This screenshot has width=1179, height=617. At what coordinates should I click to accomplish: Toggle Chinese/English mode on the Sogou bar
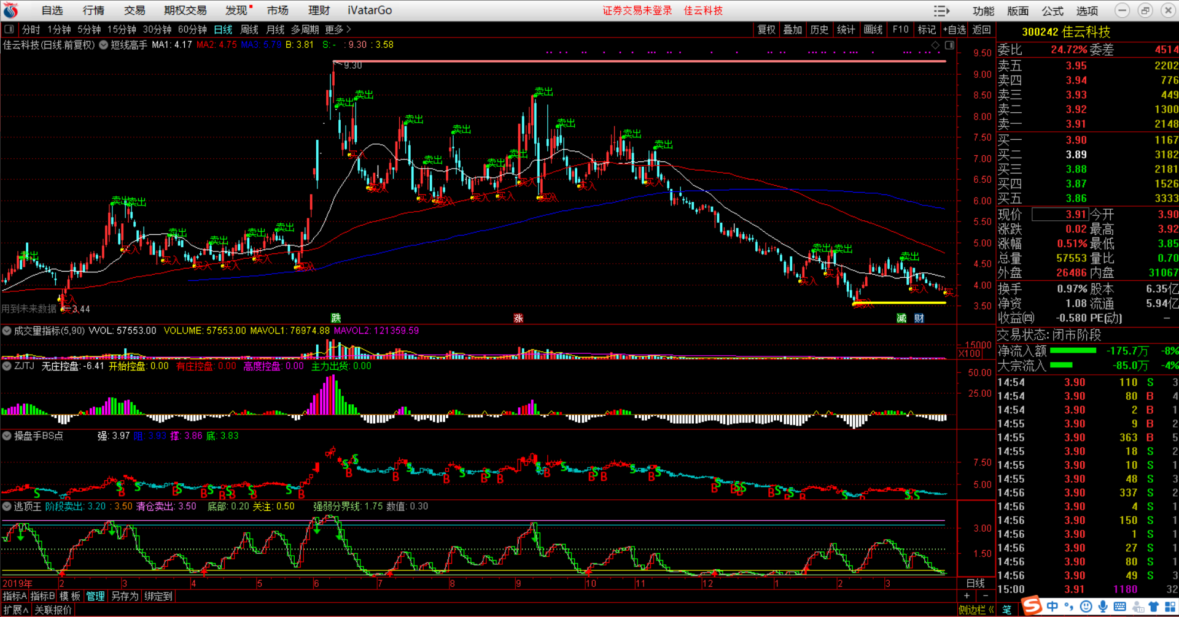tap(1053, 607)
